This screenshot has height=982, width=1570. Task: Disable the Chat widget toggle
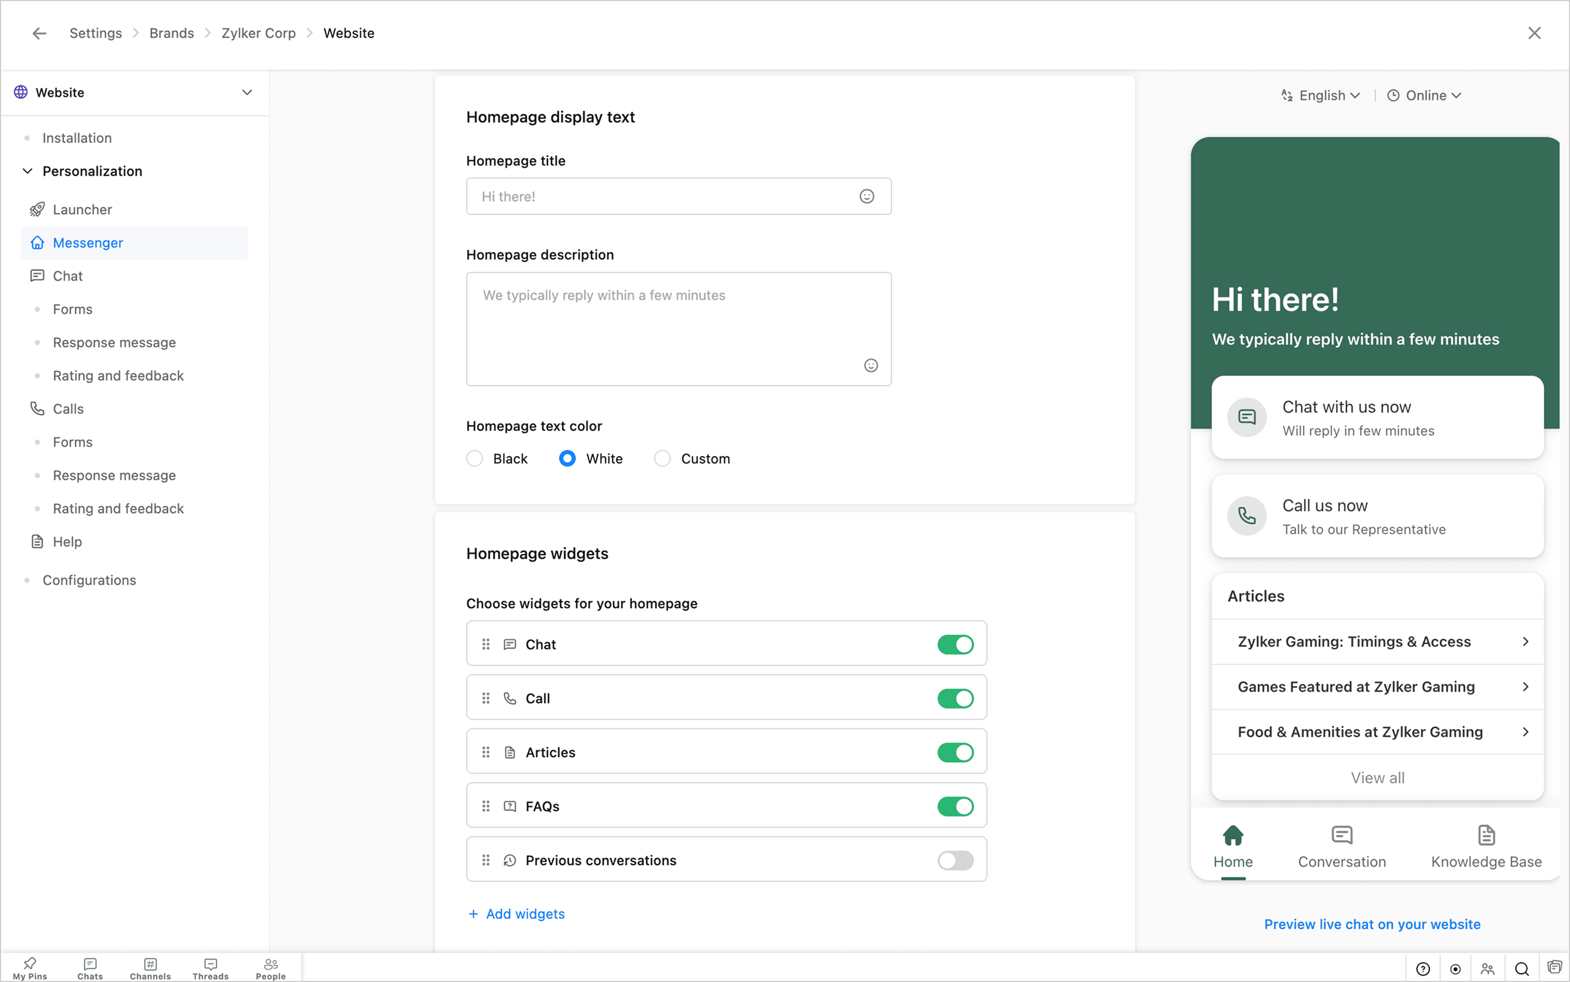[x=955, y=644]
